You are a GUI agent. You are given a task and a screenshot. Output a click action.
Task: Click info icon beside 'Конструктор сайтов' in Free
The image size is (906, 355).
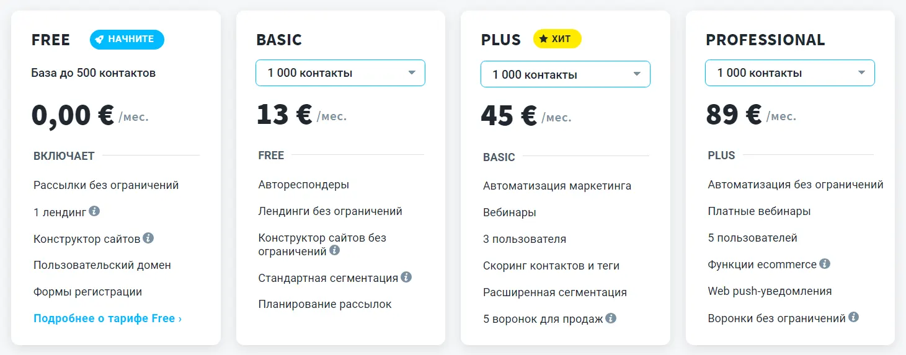(x=148, y=238)
